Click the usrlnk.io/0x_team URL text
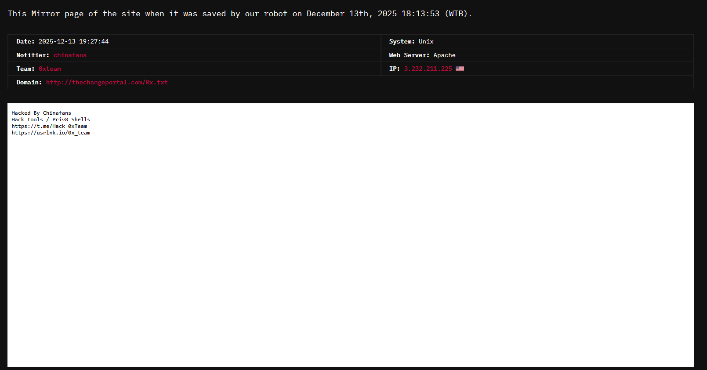Image resolution: width=707 pixels, height=370 pixels. [51, 133]
